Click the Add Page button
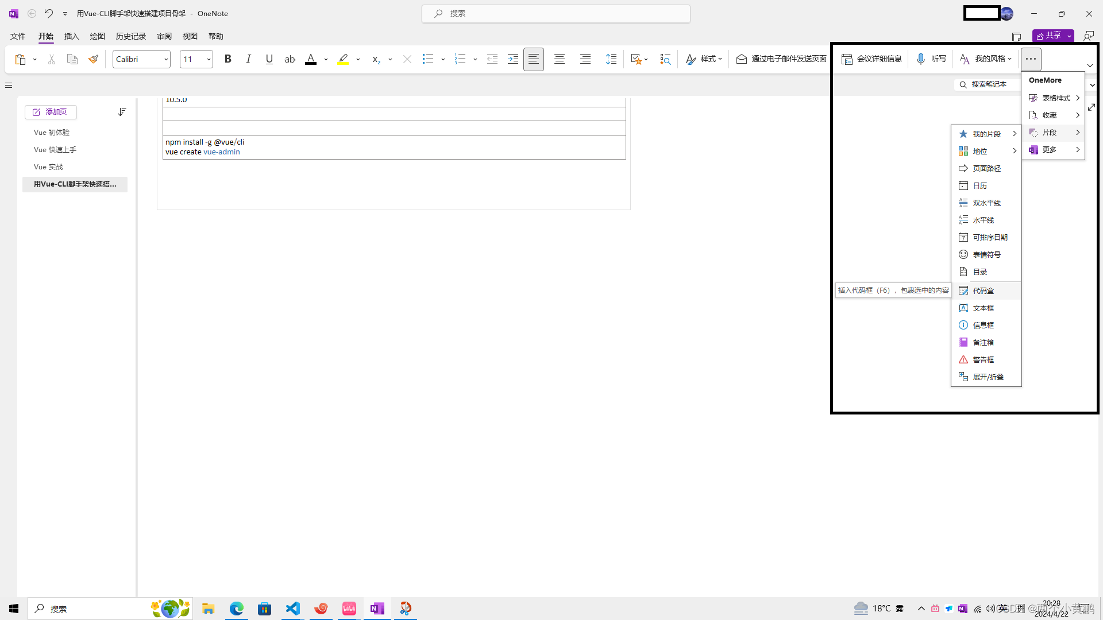Screen dimensions: 1103x620 point(51,112)
